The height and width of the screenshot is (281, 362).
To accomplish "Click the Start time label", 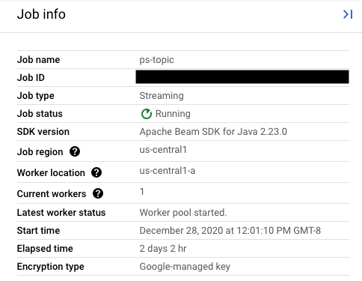I will [x=38, y=231].
